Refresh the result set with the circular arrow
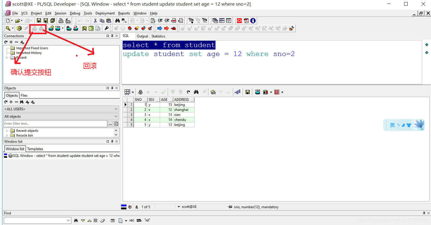431x225 pixels. click(188, 92)
